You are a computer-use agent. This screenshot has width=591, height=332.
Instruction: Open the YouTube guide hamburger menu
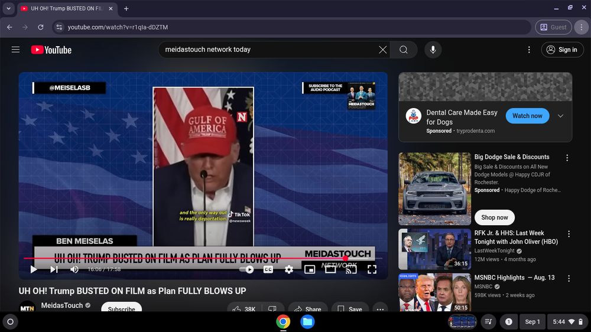[x=15, y=50]
